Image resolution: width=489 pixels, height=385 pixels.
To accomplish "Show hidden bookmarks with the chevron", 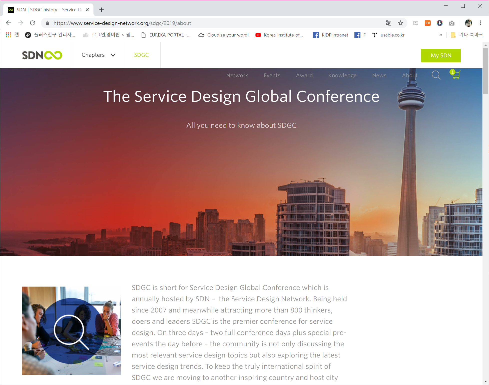I will click(x=440, y=35).
